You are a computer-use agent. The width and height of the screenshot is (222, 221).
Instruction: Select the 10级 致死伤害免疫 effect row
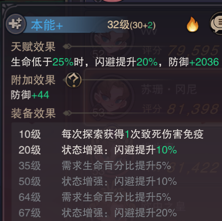pyautogui.click(x=111, y=134)
